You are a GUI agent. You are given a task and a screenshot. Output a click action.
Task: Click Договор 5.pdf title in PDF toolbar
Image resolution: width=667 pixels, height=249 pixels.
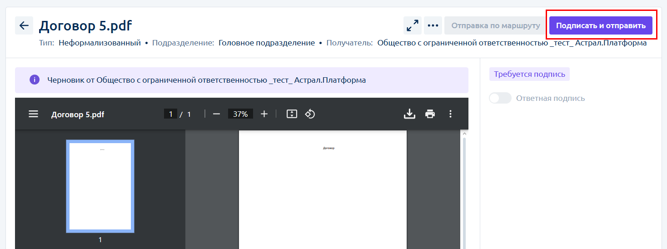(x=78, y=115)
